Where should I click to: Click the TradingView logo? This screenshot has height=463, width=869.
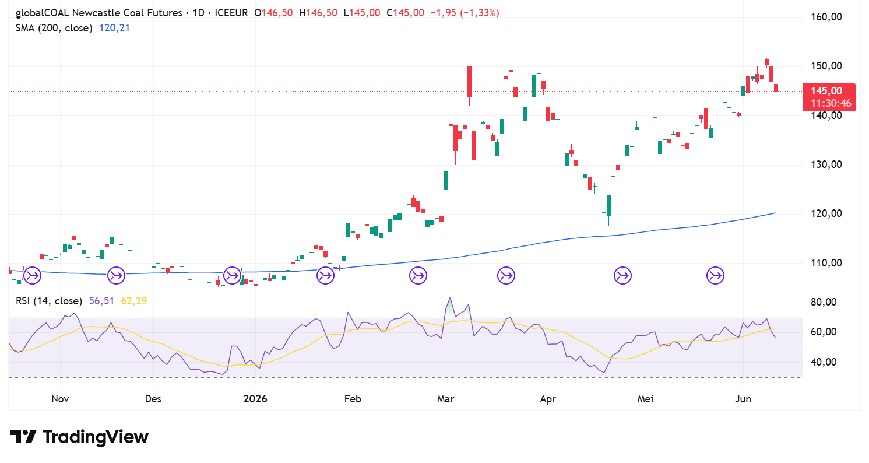pyautogui.click(x=79, y=437)
